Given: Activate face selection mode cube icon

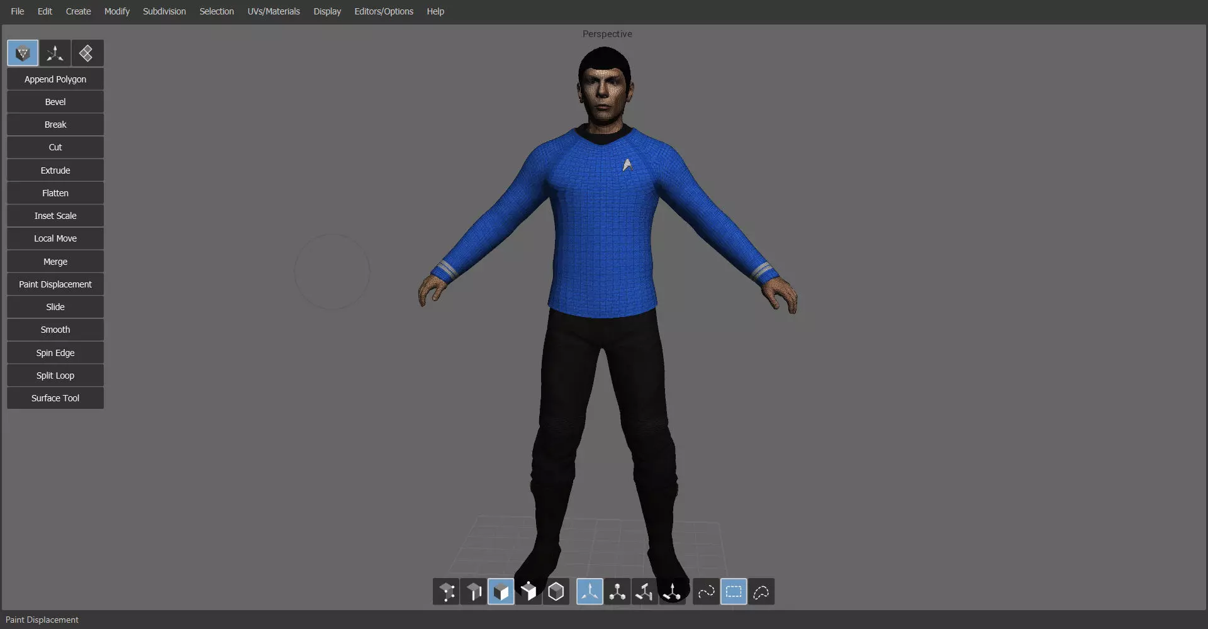Looking at the screenshot, I should [501, 592].
